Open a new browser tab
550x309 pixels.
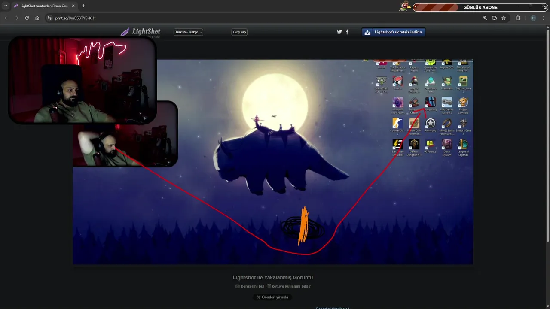click(x=83, y=6)
